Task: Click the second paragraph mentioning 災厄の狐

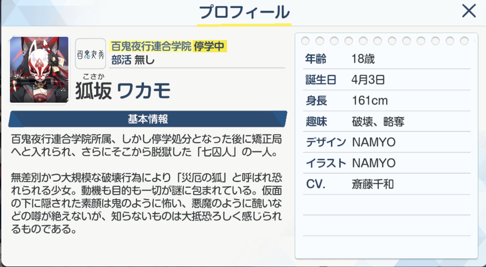Action: point(146,203)
